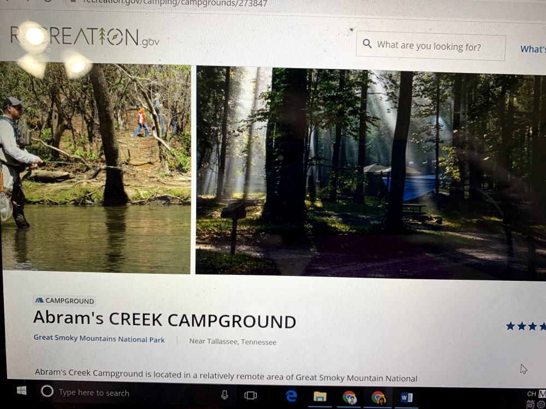546x409 pixels.
Task: Click the browser address bar URL
Action: tap(175, 3)
